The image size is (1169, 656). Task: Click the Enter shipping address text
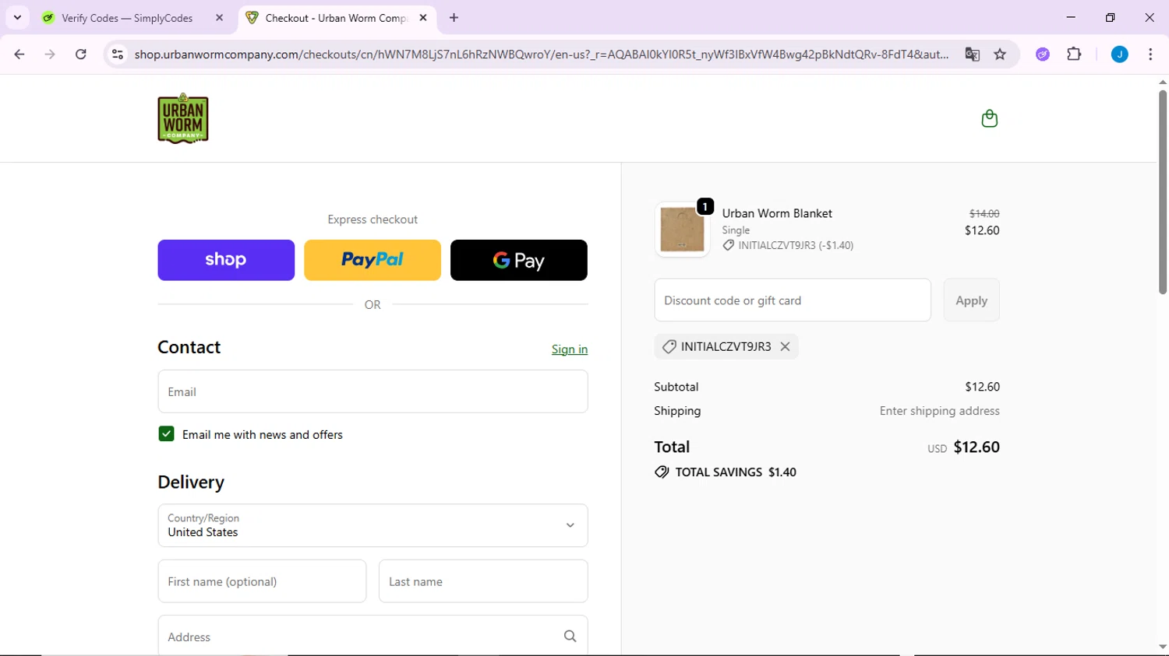pyautogui.click(x=940, y=411)
